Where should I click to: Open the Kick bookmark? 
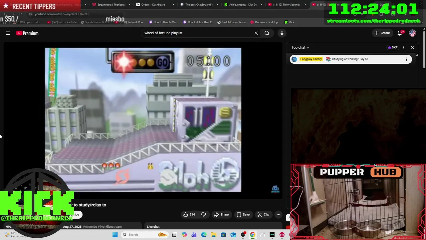tap(289, 22)
